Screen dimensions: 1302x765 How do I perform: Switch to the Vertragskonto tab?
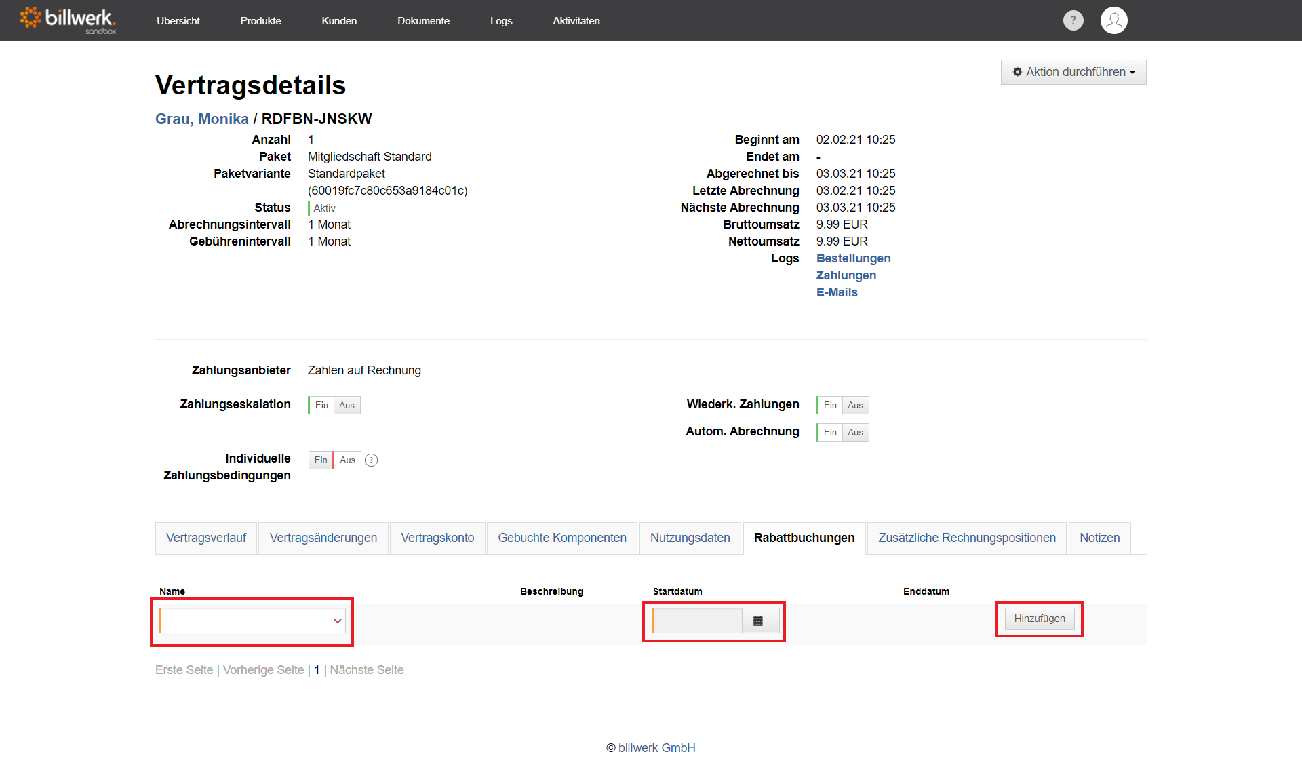coord(437,538)
